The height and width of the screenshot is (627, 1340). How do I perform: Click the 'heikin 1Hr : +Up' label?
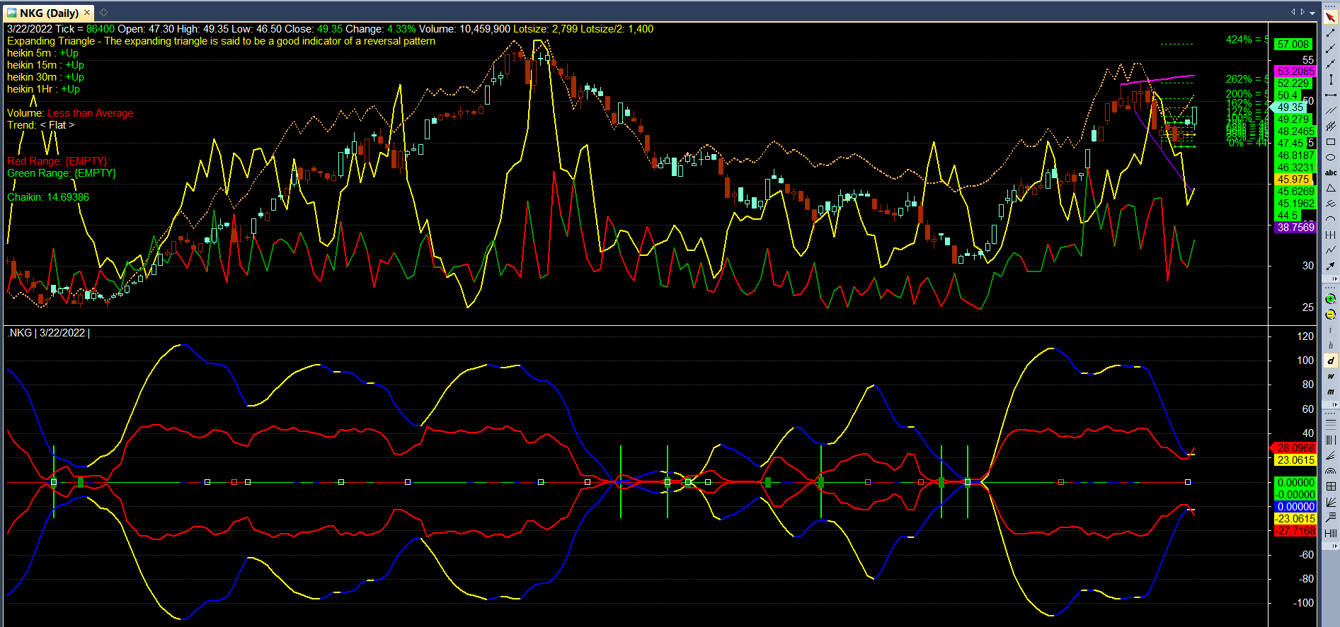coord(43,89)
